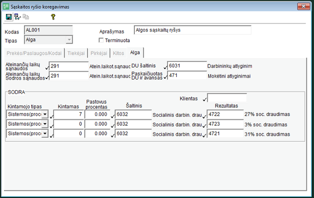Click the Rezultatas lookup checkmark for 4721

pyautogui.click(x=204, y=135)
